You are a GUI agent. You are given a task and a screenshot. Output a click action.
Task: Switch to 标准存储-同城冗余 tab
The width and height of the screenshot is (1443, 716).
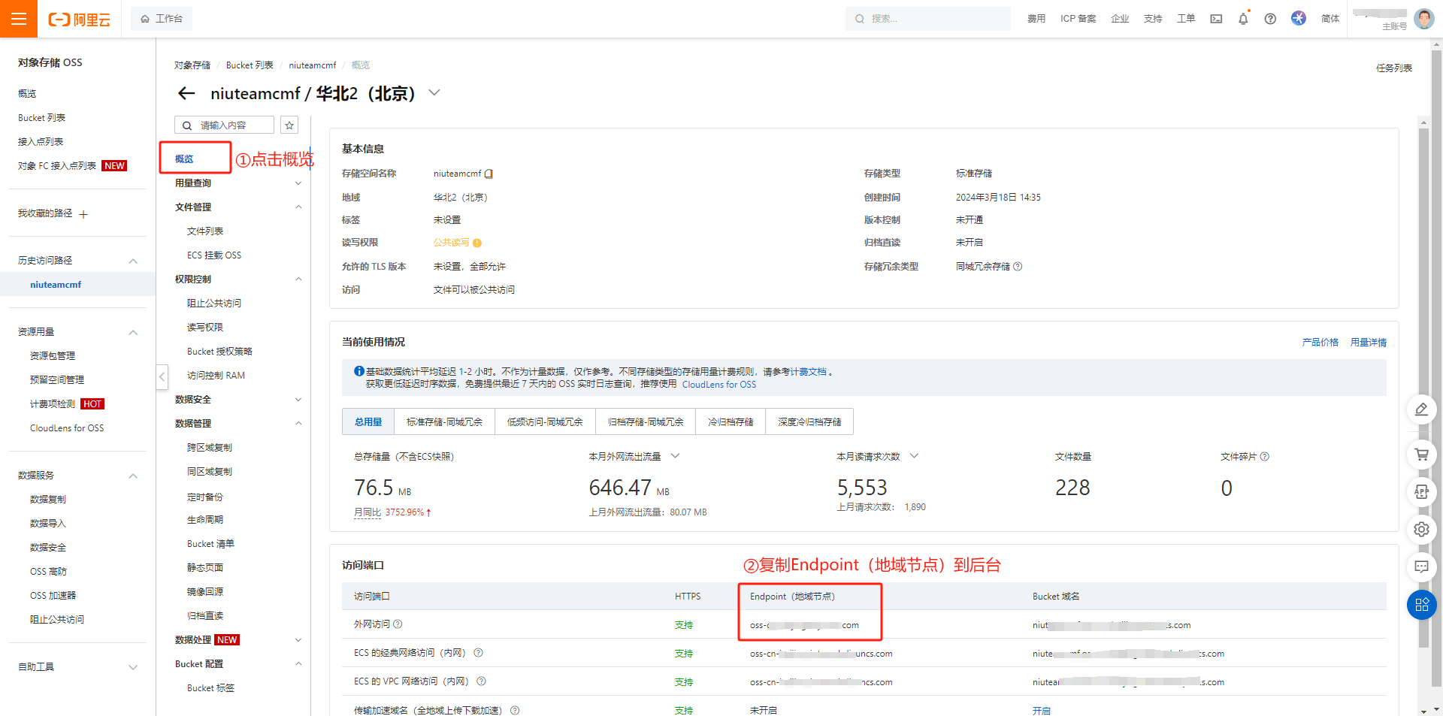pos(444,422)
